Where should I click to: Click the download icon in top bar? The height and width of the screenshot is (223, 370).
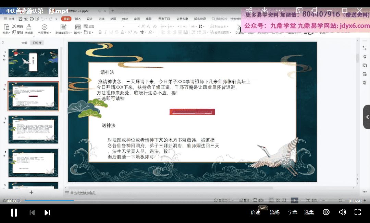(x=264, y=10)
